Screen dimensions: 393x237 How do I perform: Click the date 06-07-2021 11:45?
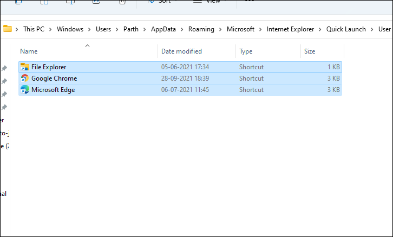[x=185, y=90]
